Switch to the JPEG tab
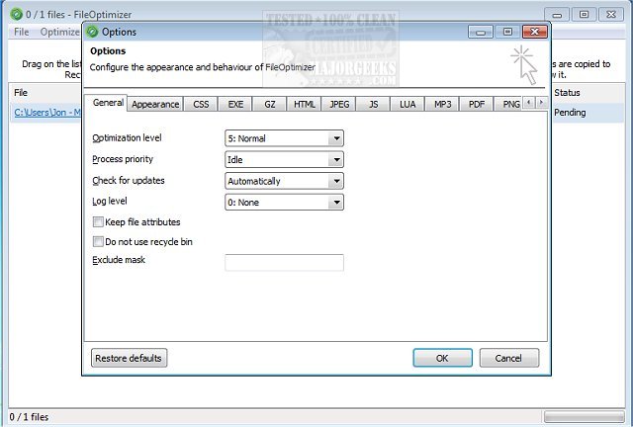633x427 pixels. pyautogui.click(x=339, y=104)
